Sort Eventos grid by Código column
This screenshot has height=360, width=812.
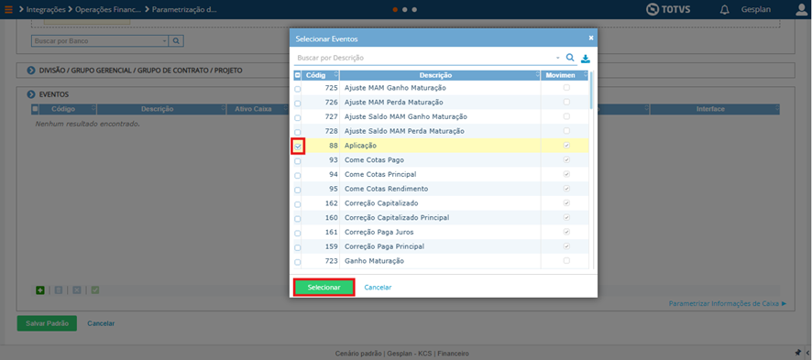[x=93, y=109]
